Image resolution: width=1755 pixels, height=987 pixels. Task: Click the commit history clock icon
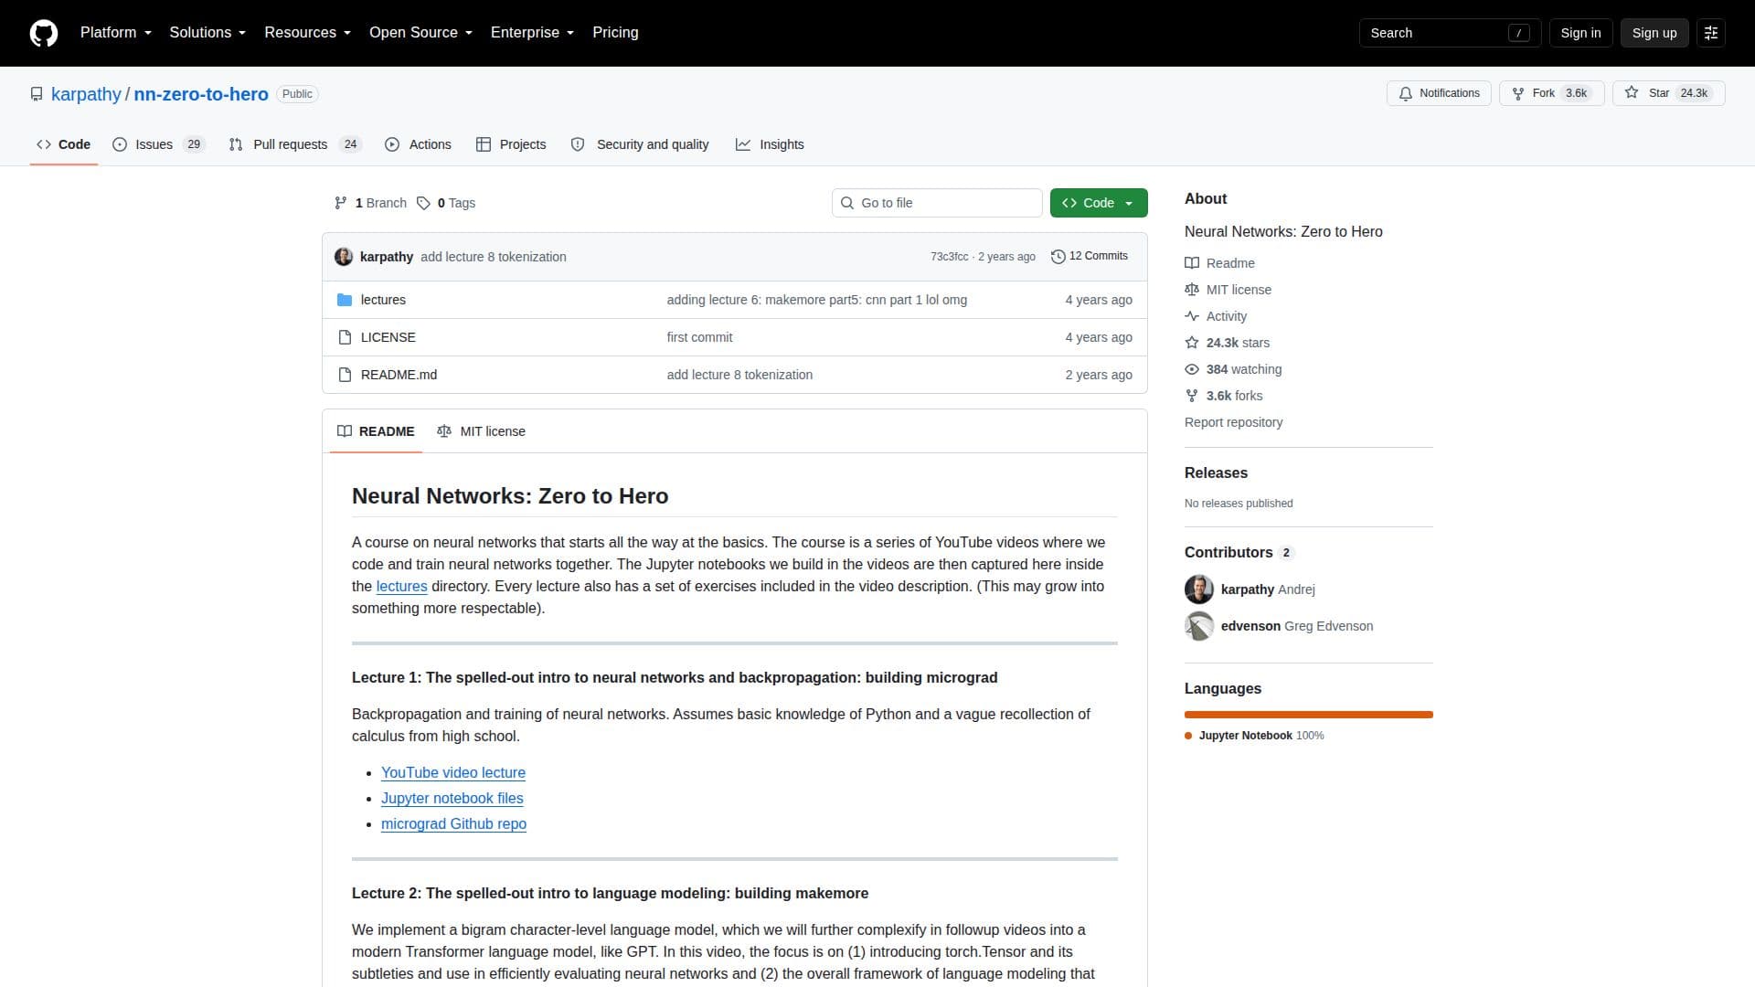click(x=1058, y=257)
